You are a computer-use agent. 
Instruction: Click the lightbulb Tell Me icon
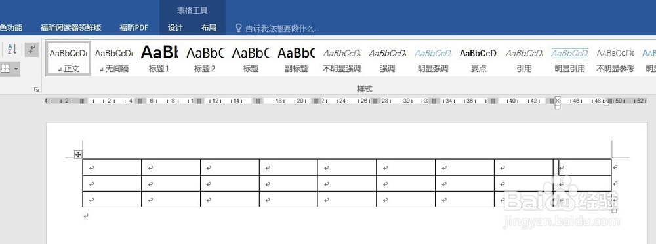tap(239, 28)
